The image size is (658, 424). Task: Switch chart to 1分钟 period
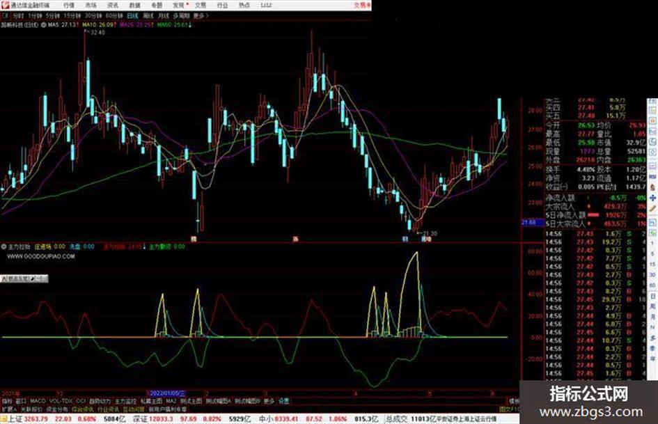35,16
